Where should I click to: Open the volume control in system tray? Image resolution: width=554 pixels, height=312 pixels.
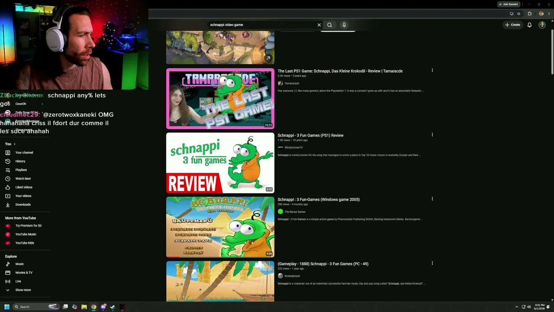(529, 307)
